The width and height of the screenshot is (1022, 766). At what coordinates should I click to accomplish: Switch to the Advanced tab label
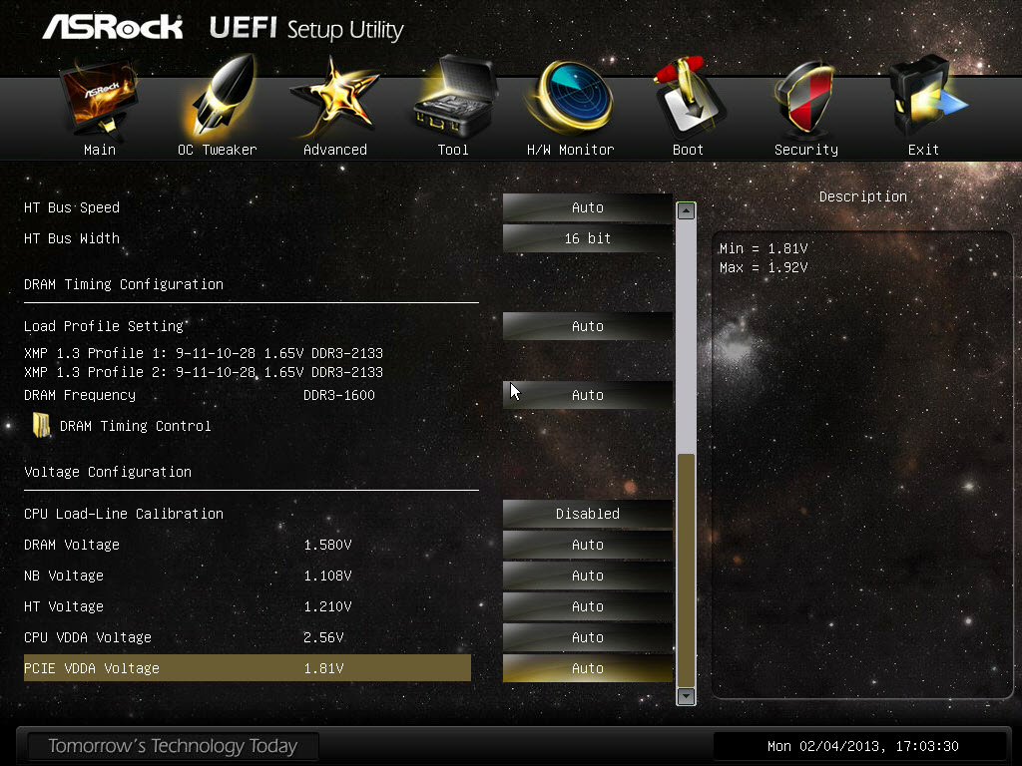tap(335, 150)
